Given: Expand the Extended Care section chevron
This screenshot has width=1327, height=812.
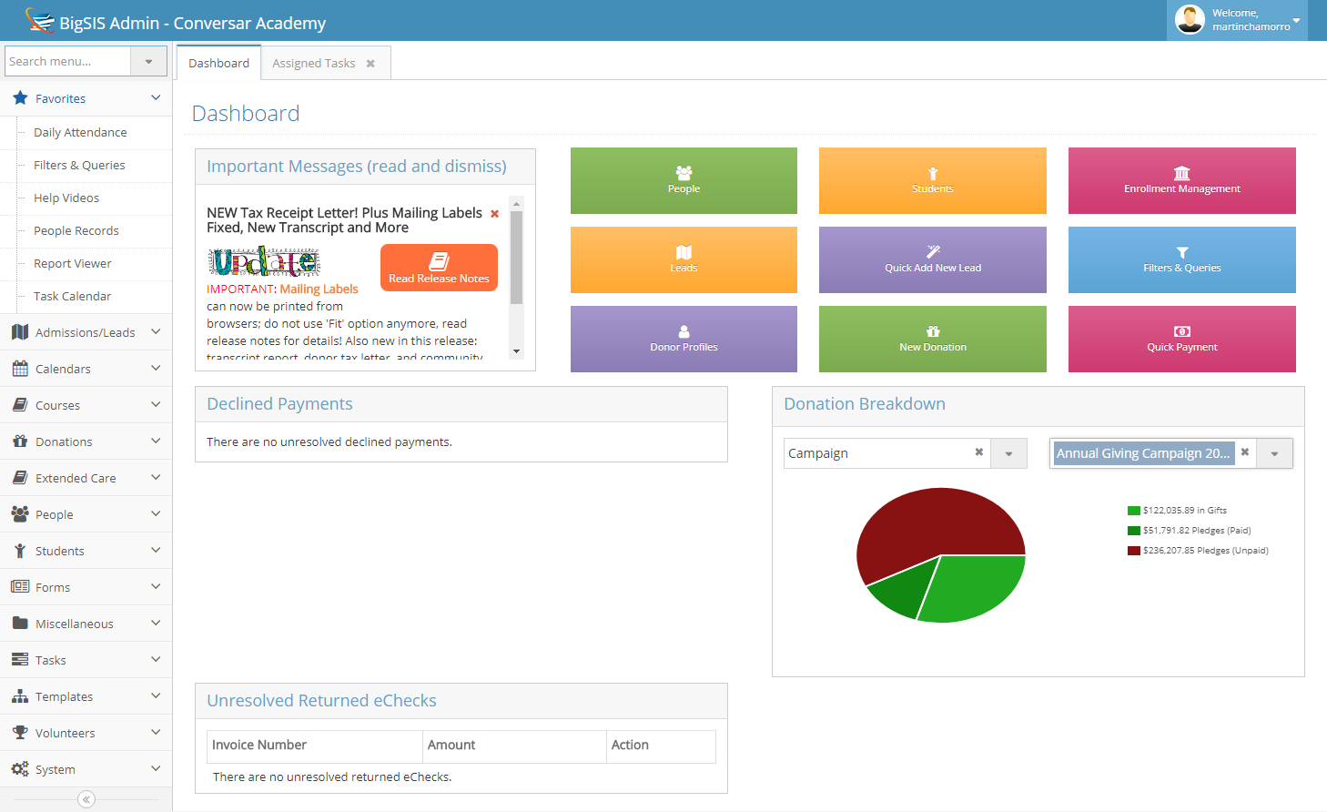Looking at the screenshot, I should coord(156,478).
